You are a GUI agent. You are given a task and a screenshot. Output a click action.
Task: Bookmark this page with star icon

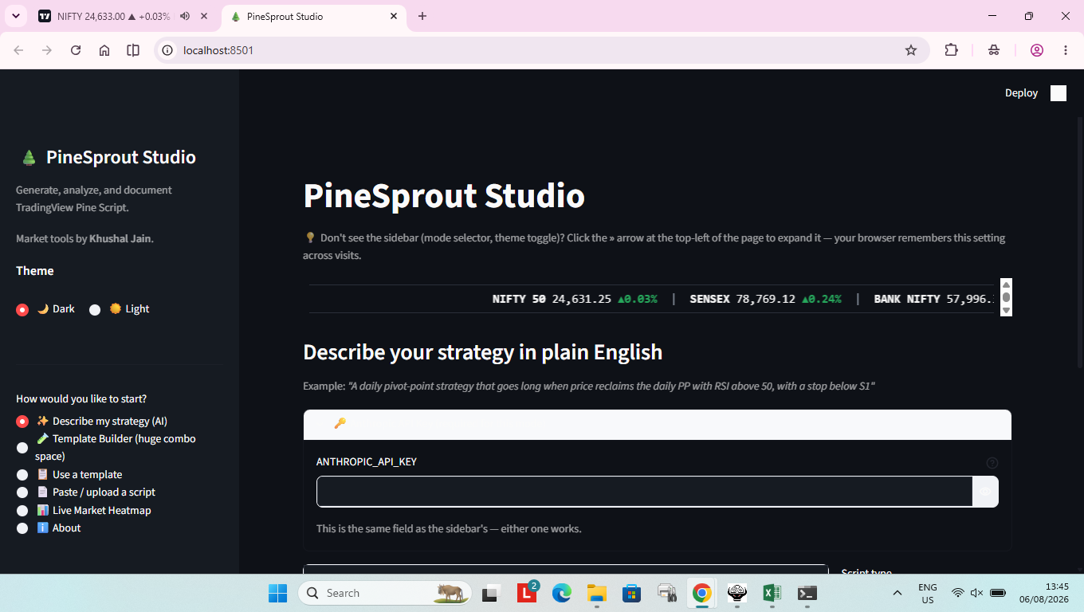[911, 50]
